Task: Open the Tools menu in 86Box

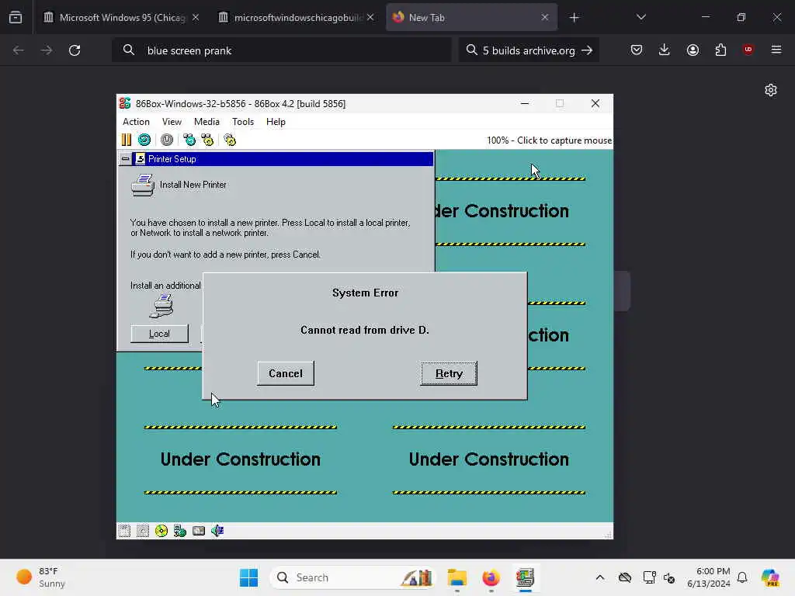Action: (x=243, y=122)
